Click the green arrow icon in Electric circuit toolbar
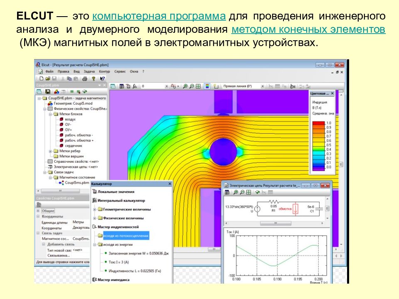 point(257,192)
